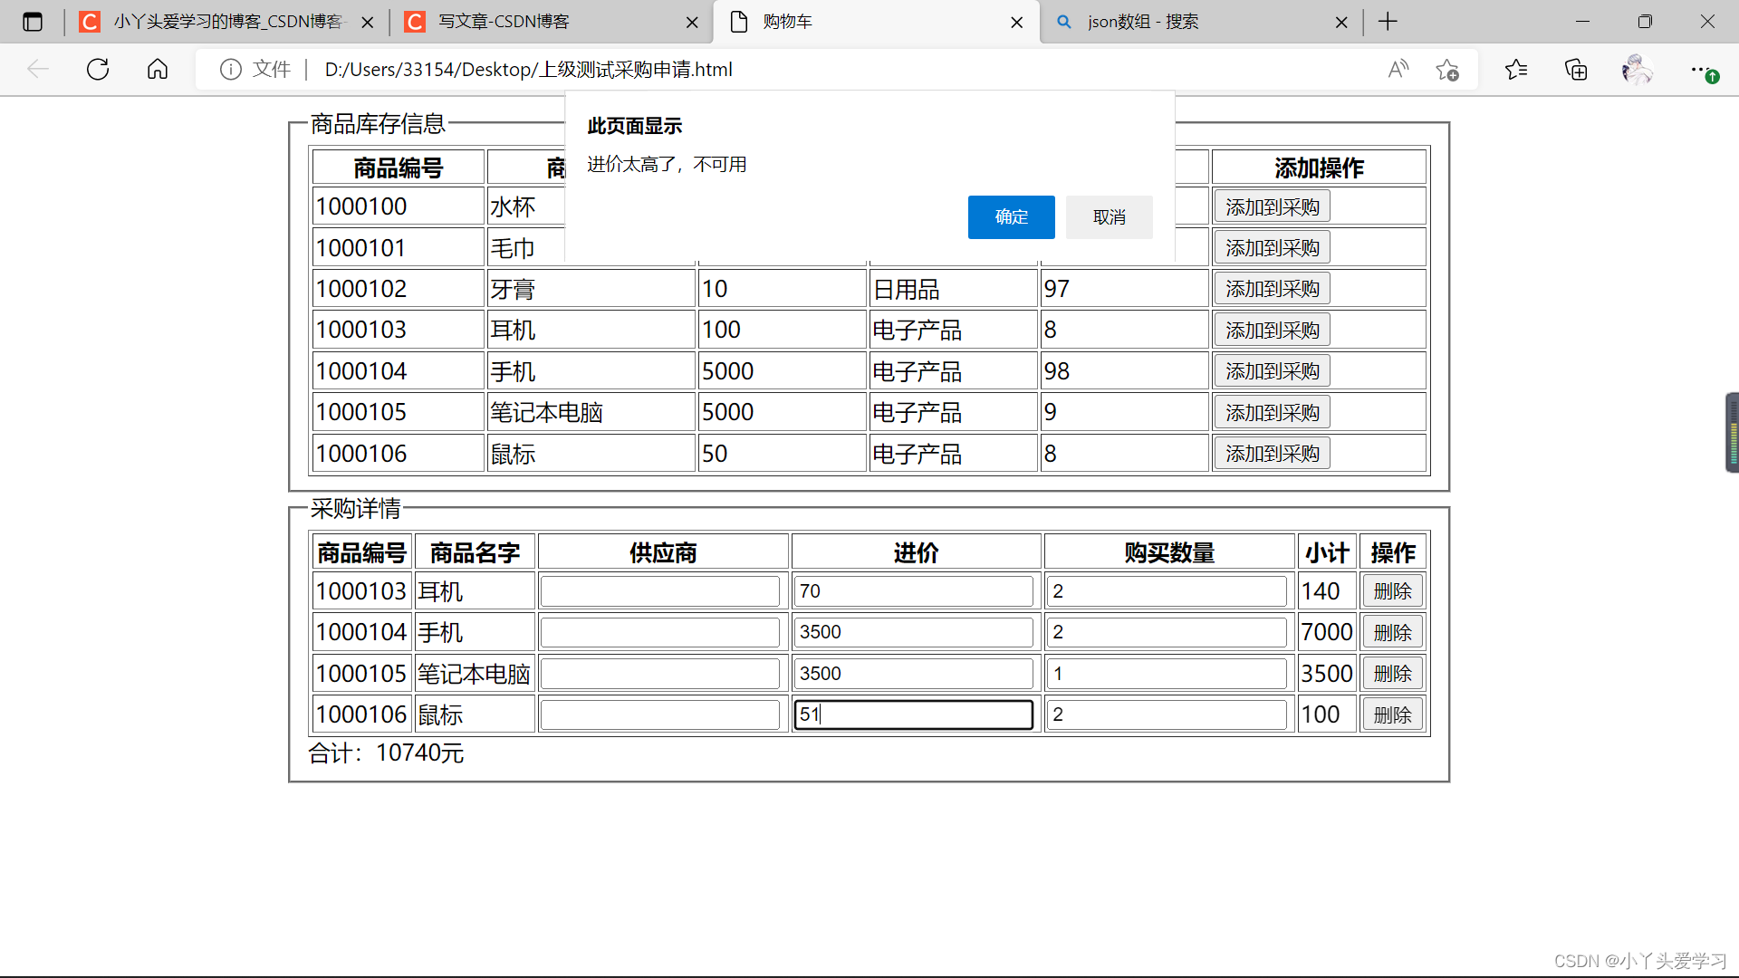Click the 购买数量 field for 耳机

click(x=1167, y=591)
